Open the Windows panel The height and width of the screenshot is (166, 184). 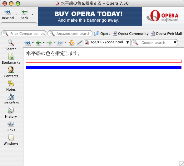[11, 139]
